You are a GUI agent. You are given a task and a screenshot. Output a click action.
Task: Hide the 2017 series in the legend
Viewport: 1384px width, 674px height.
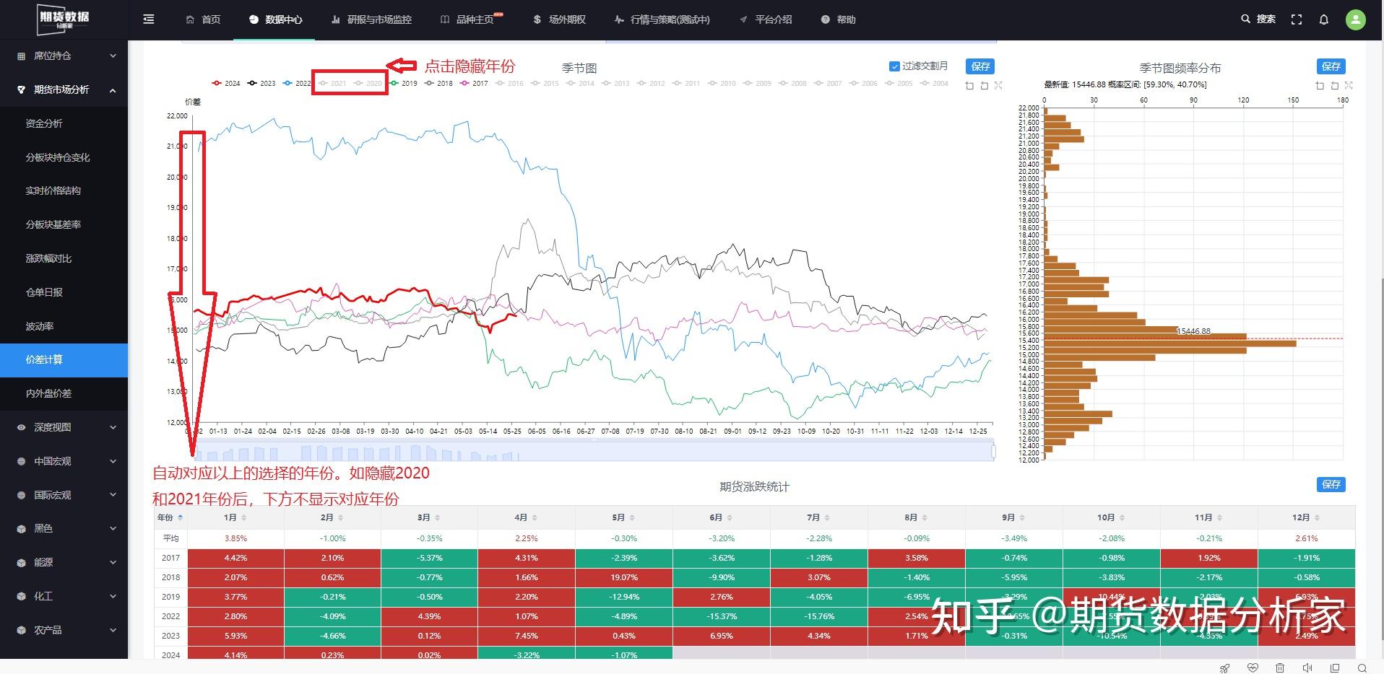(x=474, y=84)
